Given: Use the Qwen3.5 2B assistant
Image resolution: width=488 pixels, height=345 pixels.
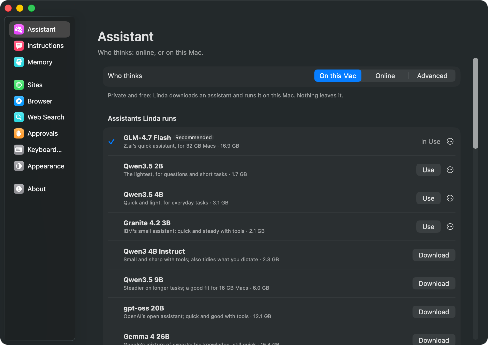Looking at the screenshot, I should (428, 170).
